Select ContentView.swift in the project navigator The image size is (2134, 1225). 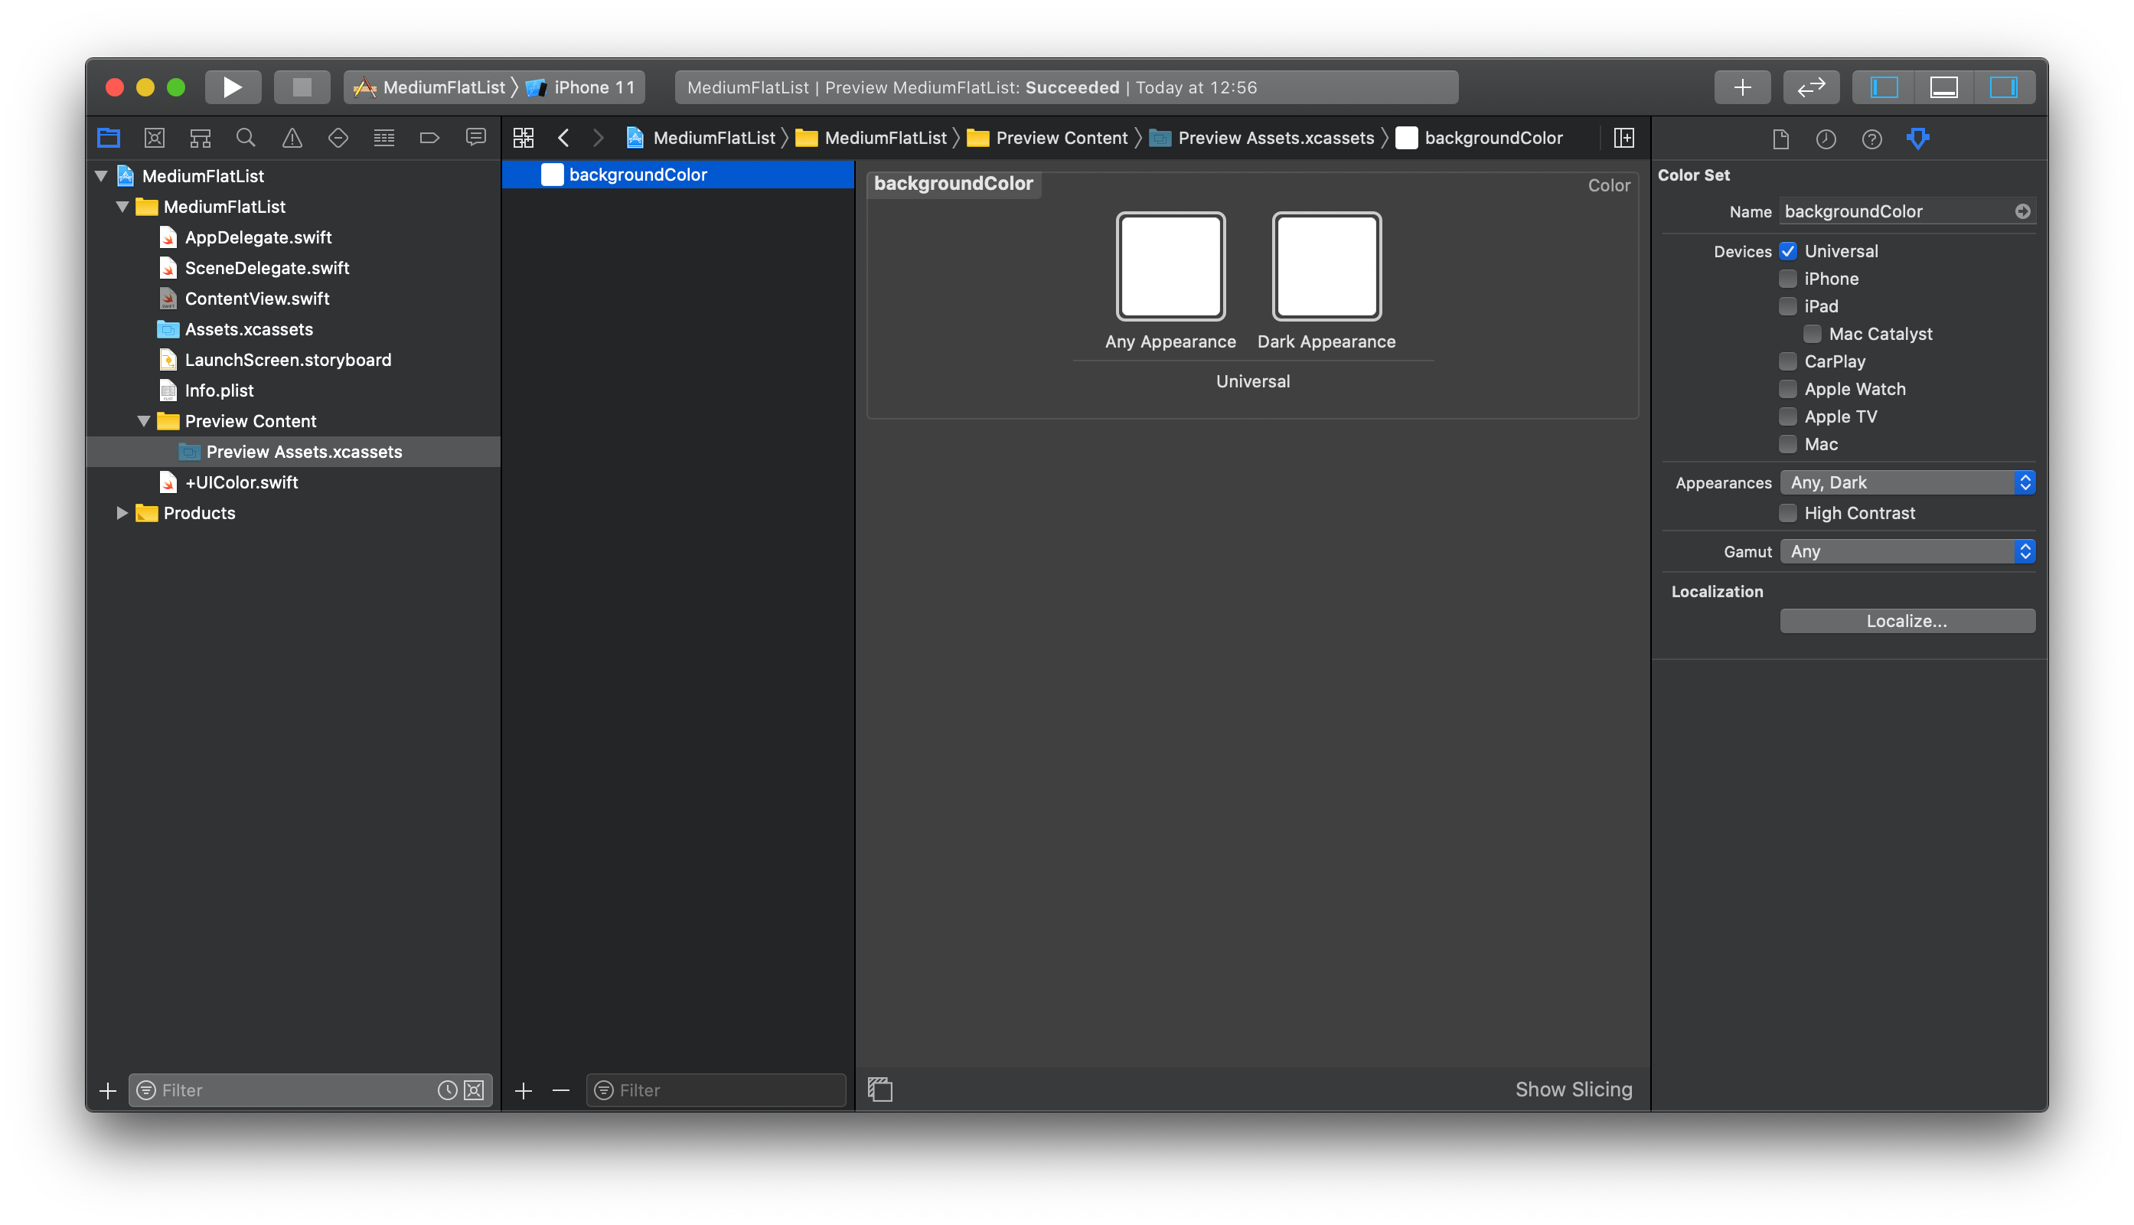coord(257,298)
